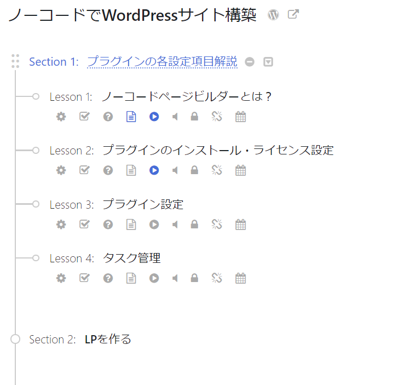The height and width of the screenshot is (385, 393).
Task: Click Lesson 1 video play icon
Action: (154, 117)
